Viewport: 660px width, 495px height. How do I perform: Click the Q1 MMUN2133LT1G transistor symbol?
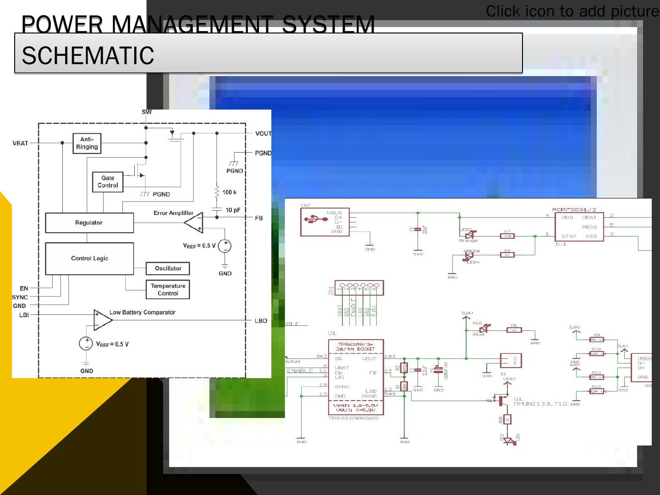click(x=503, y=401)
